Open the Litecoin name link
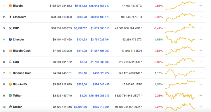The height and width of the screenshot is (112, 211). pos(18,40)
